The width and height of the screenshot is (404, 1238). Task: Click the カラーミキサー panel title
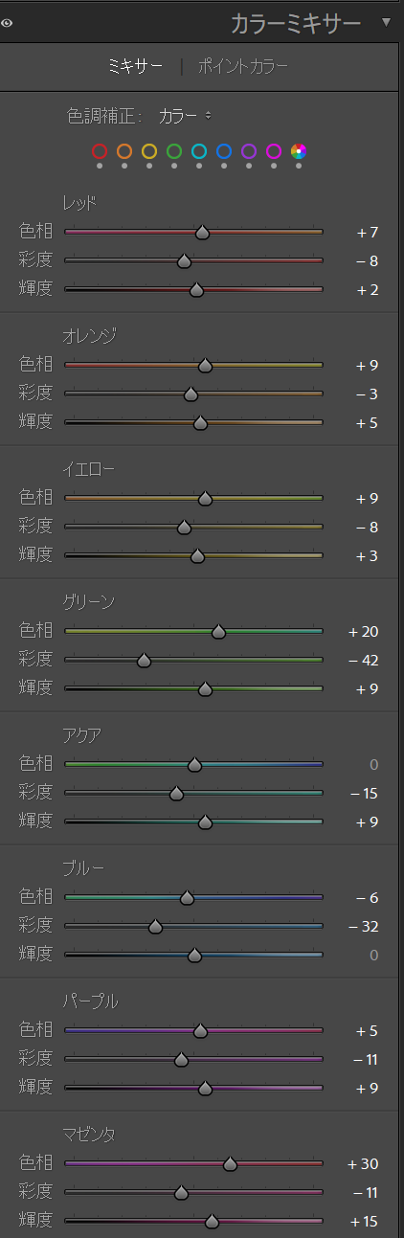point(296,22)
